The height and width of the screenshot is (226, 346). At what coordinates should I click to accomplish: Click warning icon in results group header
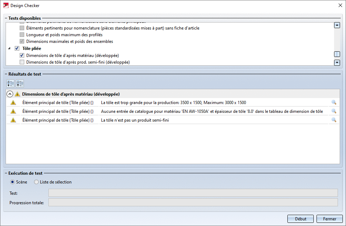tap(18, 94)
